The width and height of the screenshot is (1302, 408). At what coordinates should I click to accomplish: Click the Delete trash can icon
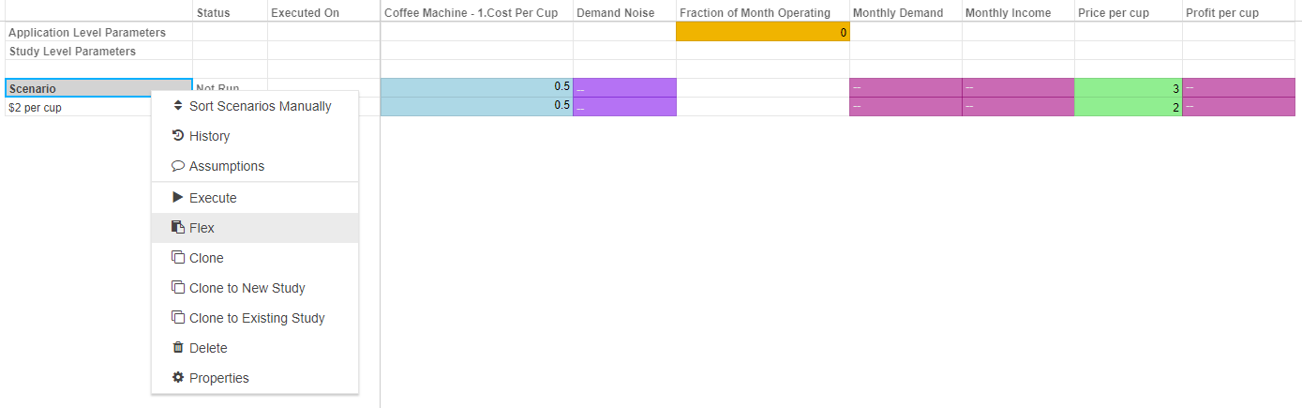pyautogui.click(x=178, y=348)
